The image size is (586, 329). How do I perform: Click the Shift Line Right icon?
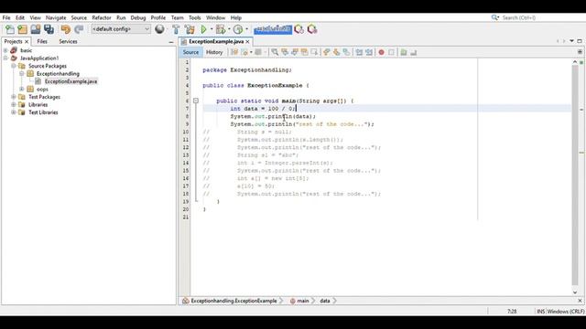coord(369,52)
